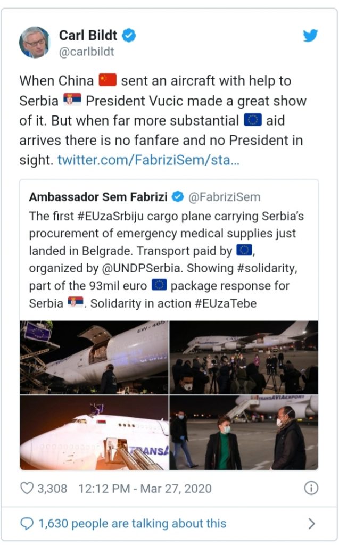339x545 pixels.
Task: Click the 12:12 PM - Mar 27, 2020 timestamp
Action: point(145,488)
